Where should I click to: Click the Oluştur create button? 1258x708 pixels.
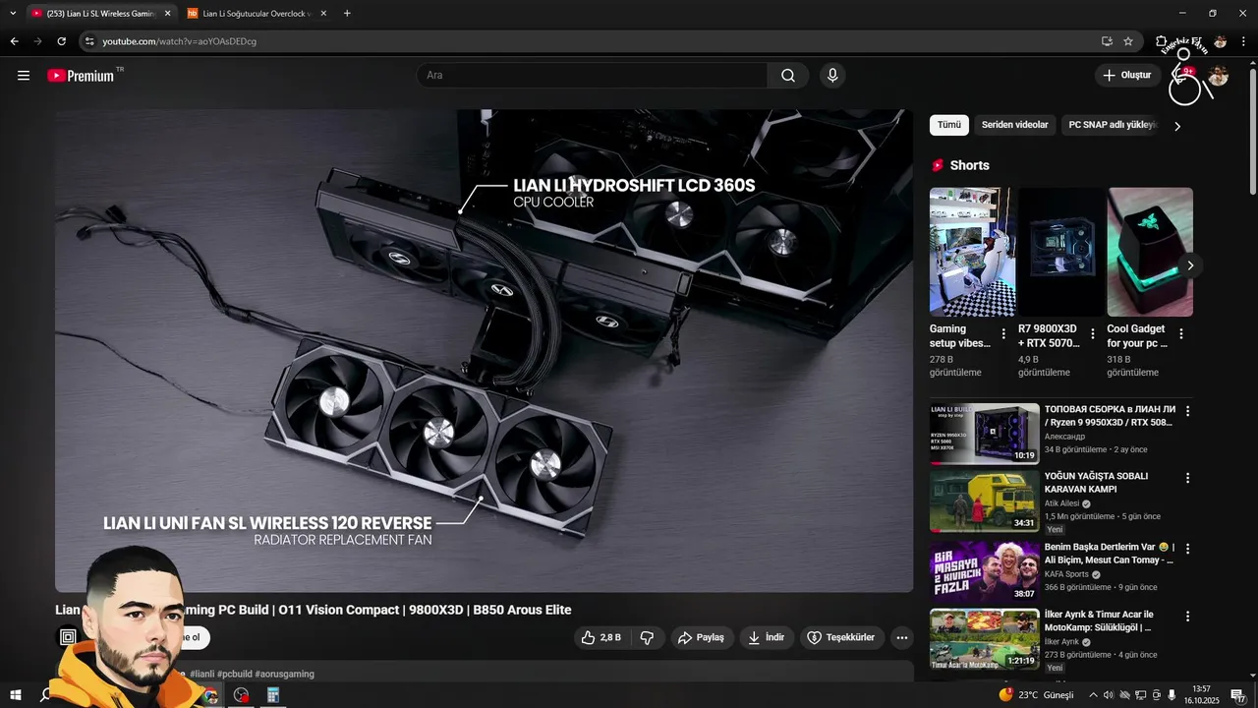click(1126, 76)
